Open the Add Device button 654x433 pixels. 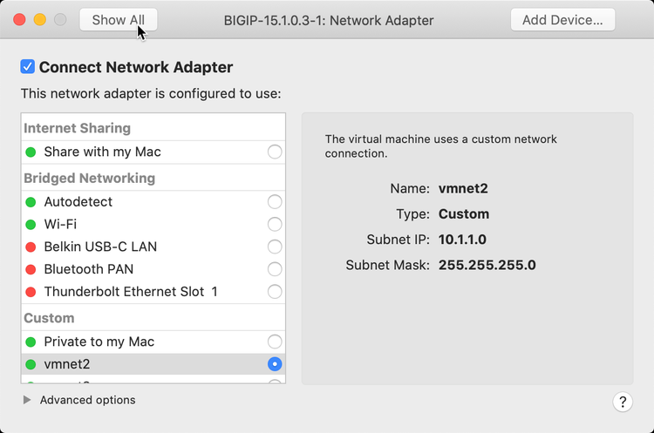(562, 20)
